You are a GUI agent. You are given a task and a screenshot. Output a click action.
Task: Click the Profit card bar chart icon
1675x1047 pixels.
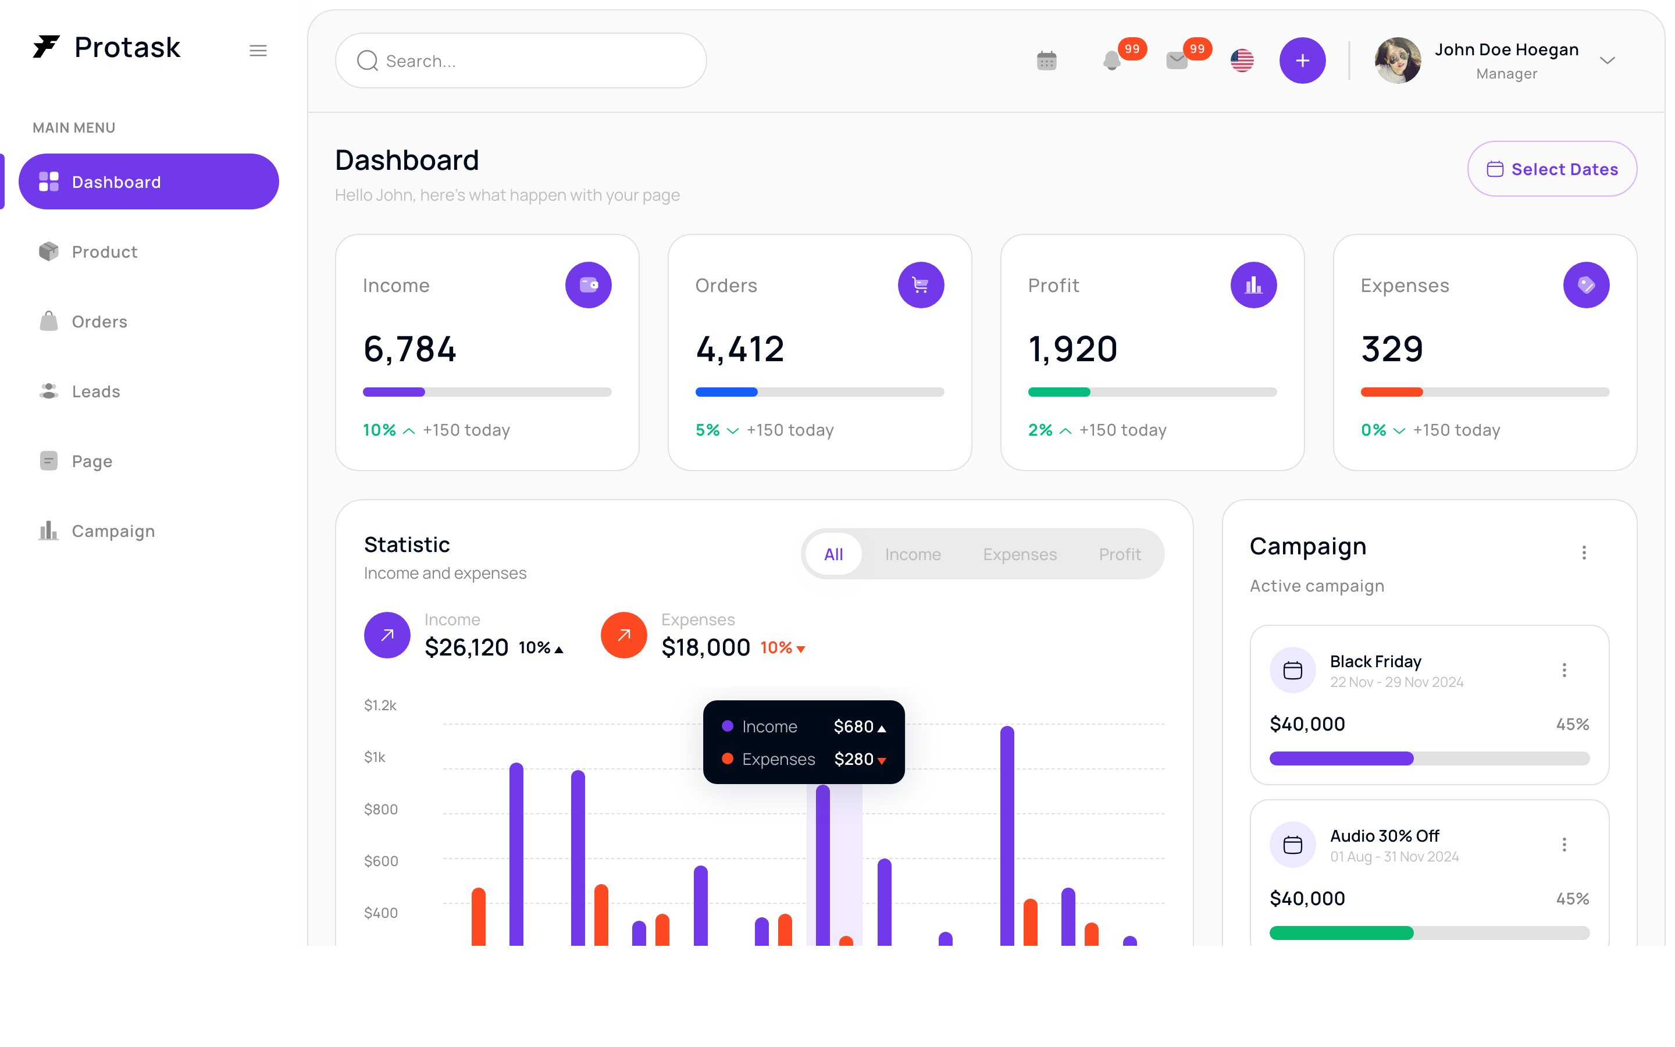click(1253, 284)
